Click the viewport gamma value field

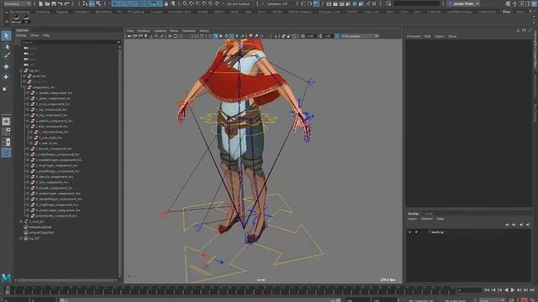pos(328,36)
